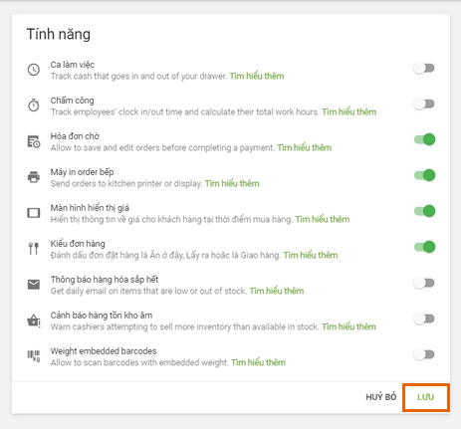Image resolution: width=461 pixels, height=429 pixels.
Task: Enable the Weight embedded barcodes toggle
Action: tap(424, 354)
